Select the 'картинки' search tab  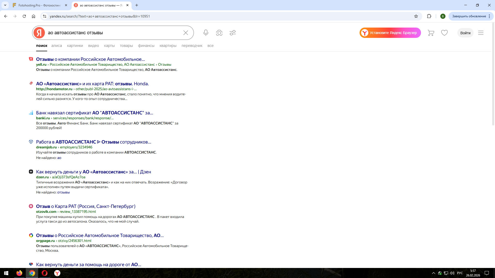tap(75, 46)
